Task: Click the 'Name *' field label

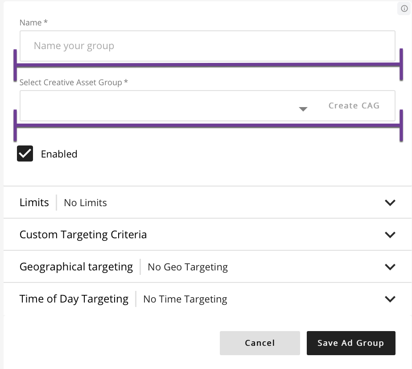Action: pos(33,23)
